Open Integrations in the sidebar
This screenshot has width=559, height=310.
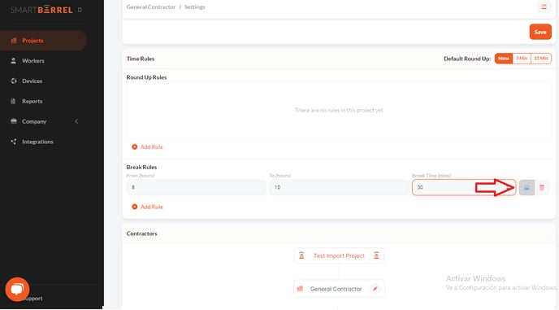(x=37, y=142)
